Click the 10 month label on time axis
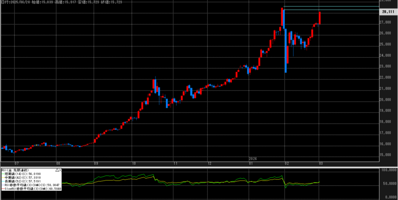 (x=133, y=164)
